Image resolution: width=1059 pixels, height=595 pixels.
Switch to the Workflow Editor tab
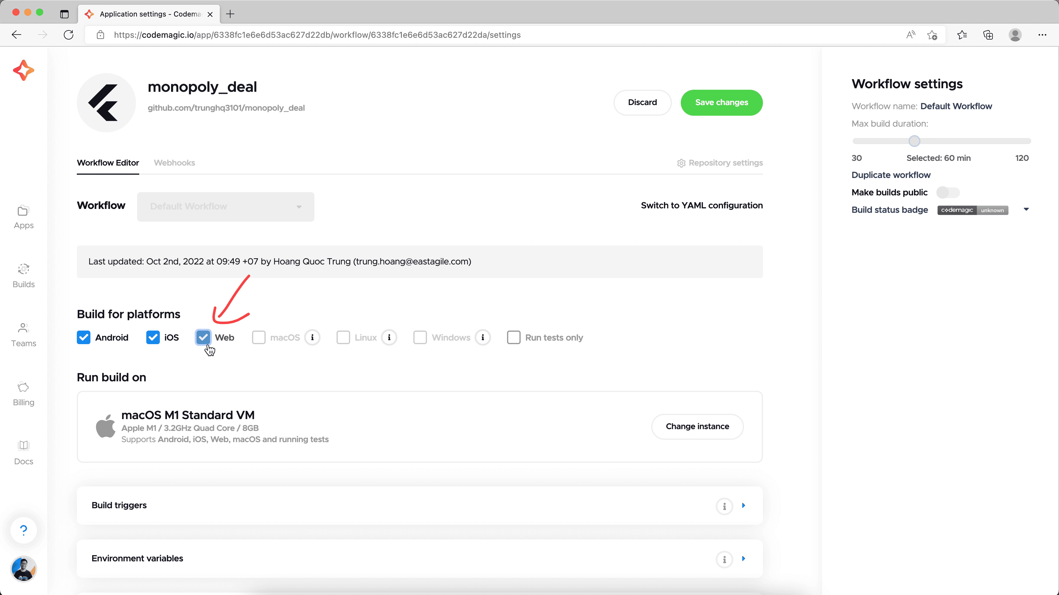(x=108, y=163)
